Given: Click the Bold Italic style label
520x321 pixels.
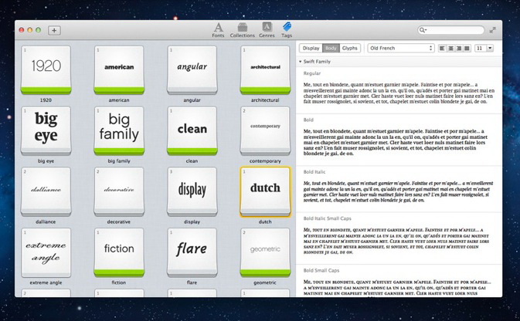Looking at the screenshot, I should click(314, 172).
